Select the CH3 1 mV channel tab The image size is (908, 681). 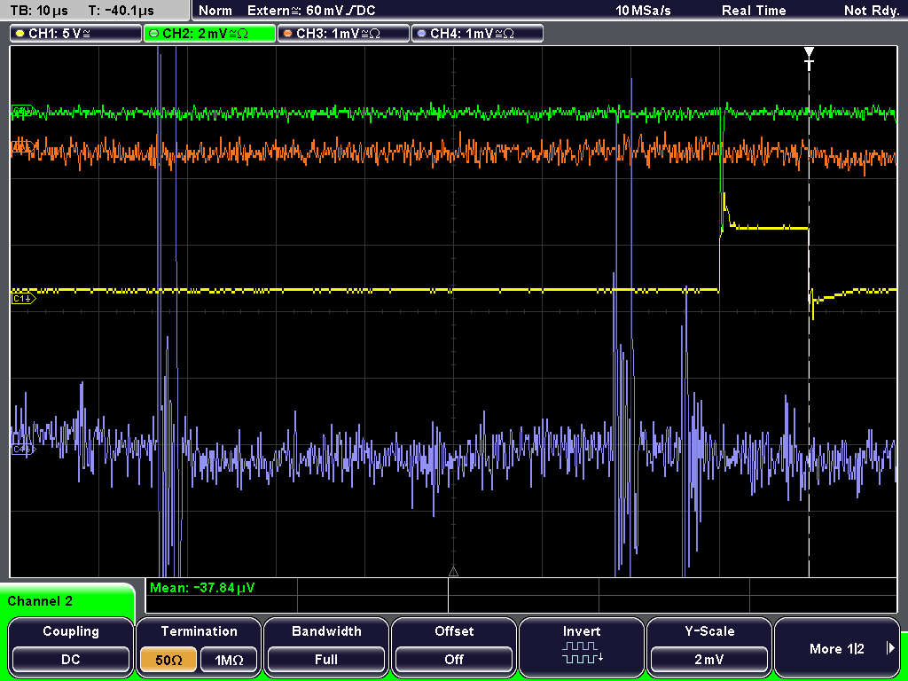pos(343,34)
